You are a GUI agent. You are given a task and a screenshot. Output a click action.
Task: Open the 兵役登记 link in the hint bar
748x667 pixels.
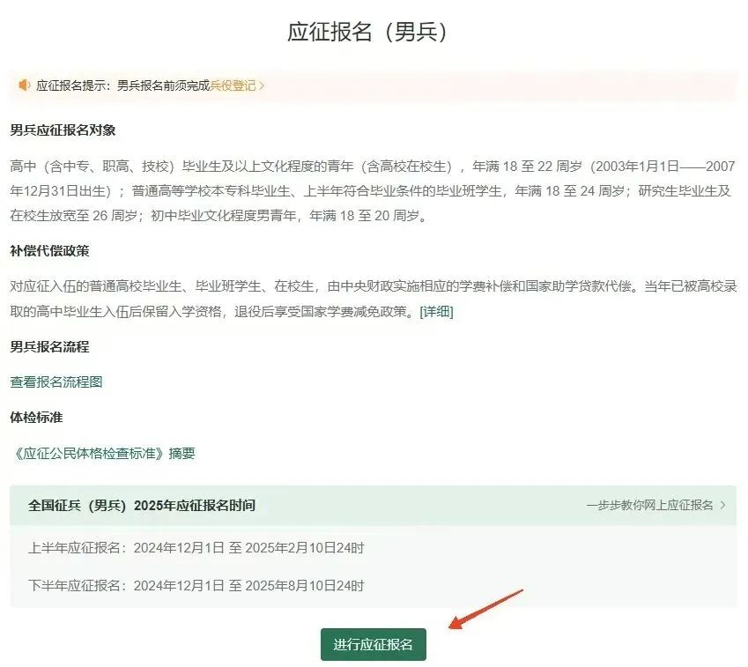pos(233,85)
